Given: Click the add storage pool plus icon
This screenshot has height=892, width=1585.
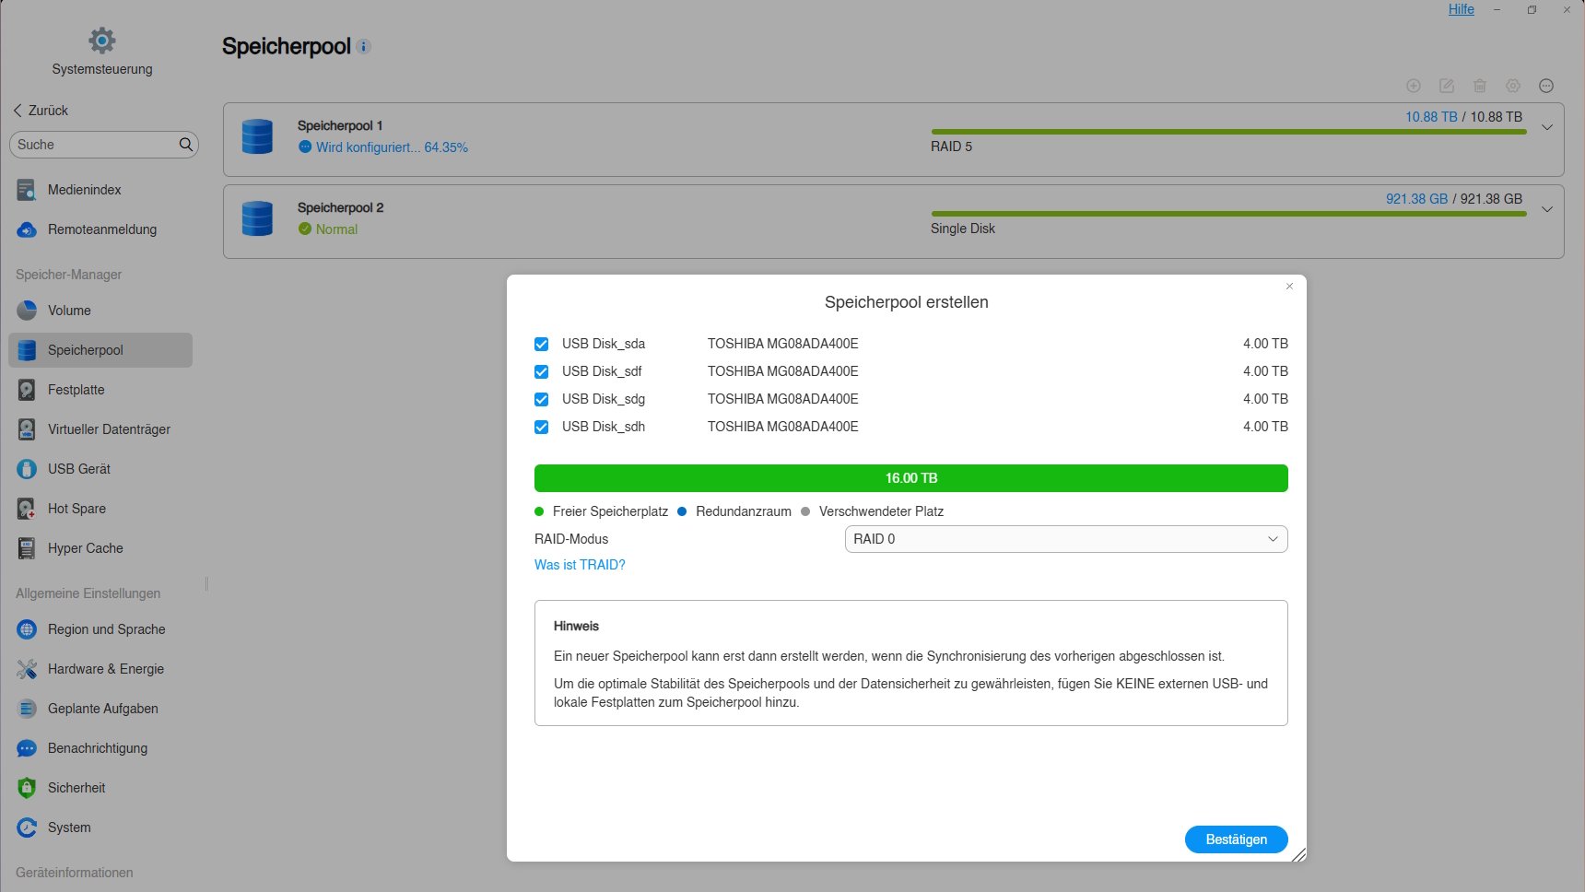Looking at the screenshot, I should click(1413, 86).
